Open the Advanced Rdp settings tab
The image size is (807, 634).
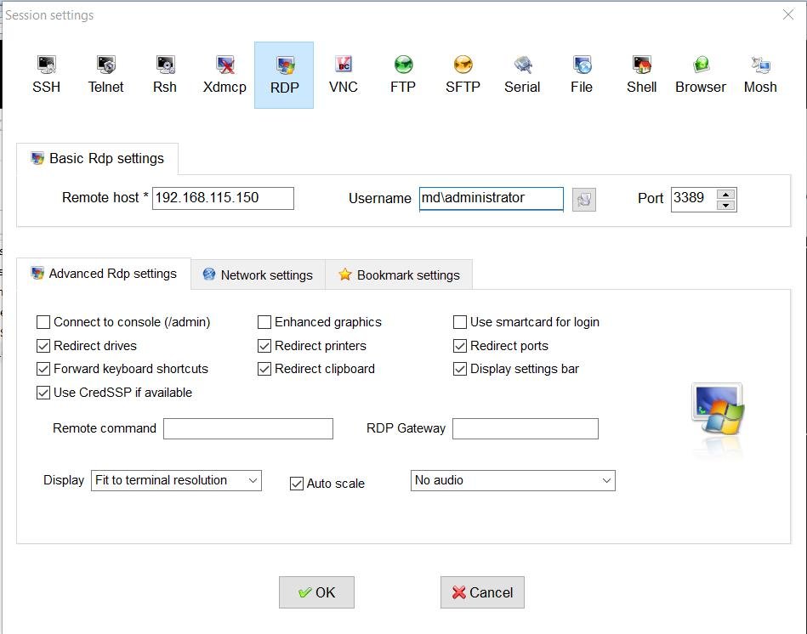[104, 274]
